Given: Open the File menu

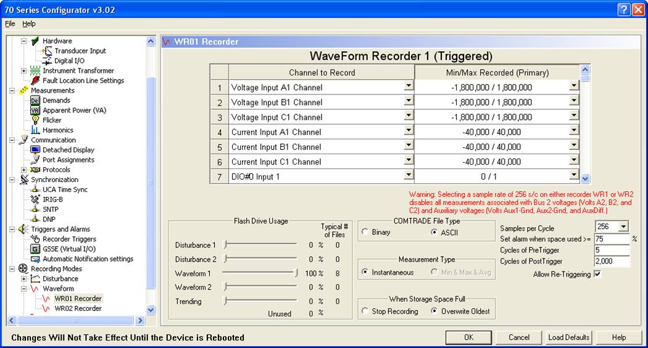Looking at the screenshot, I should point(10,23).
